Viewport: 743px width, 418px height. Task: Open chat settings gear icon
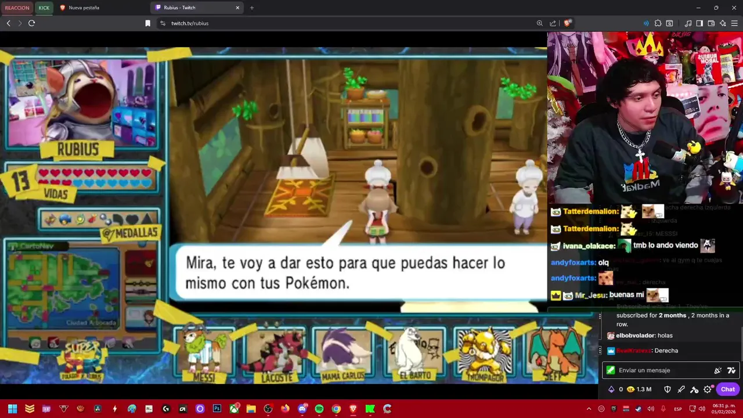coord(708,390)
